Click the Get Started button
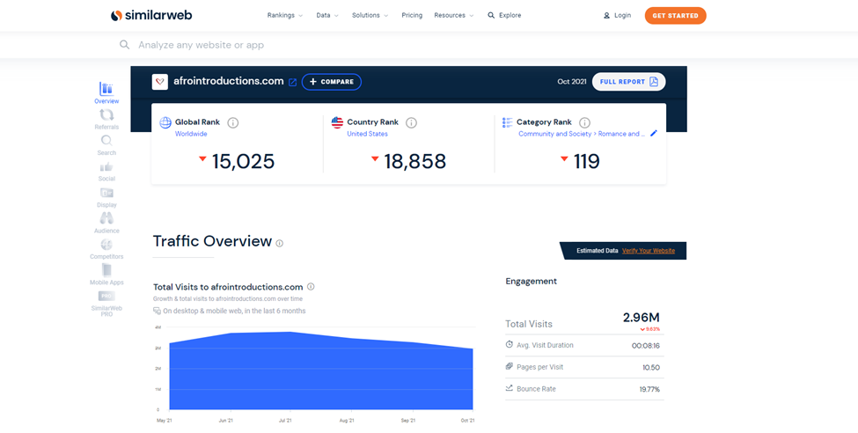 point(675,15)
